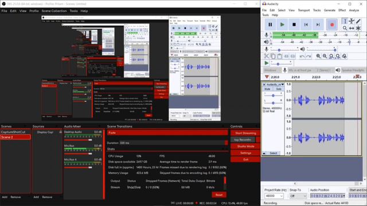
Task: Select Audacity's Envelope tool
Action: pos(352,21)
